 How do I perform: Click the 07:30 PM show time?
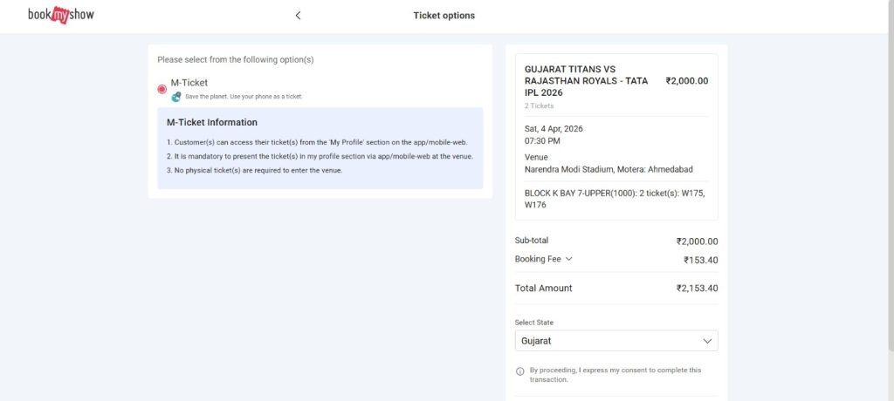click(x=542, y=140)
